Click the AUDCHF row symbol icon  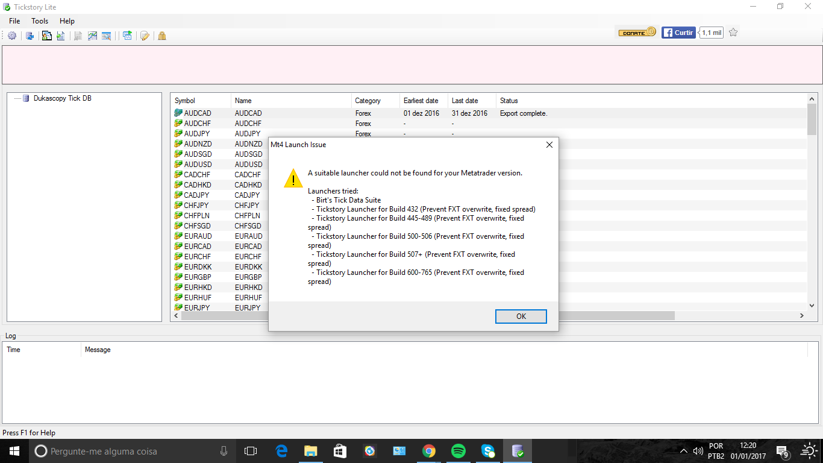pos(178,124)
